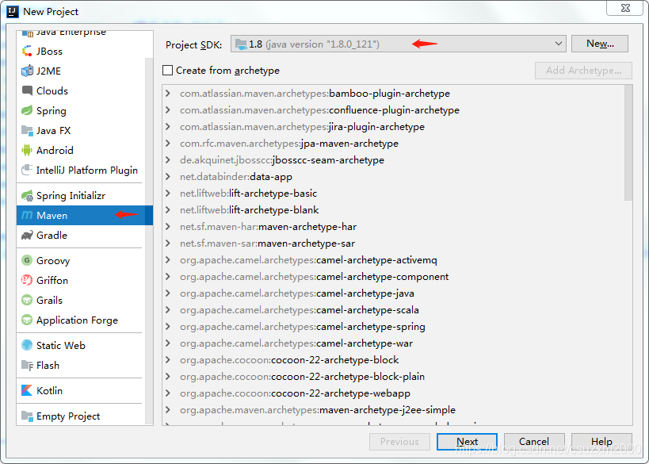Click the Gradle elephant icon
Viewport: 649px width, 464px height.
pos(27,235)
